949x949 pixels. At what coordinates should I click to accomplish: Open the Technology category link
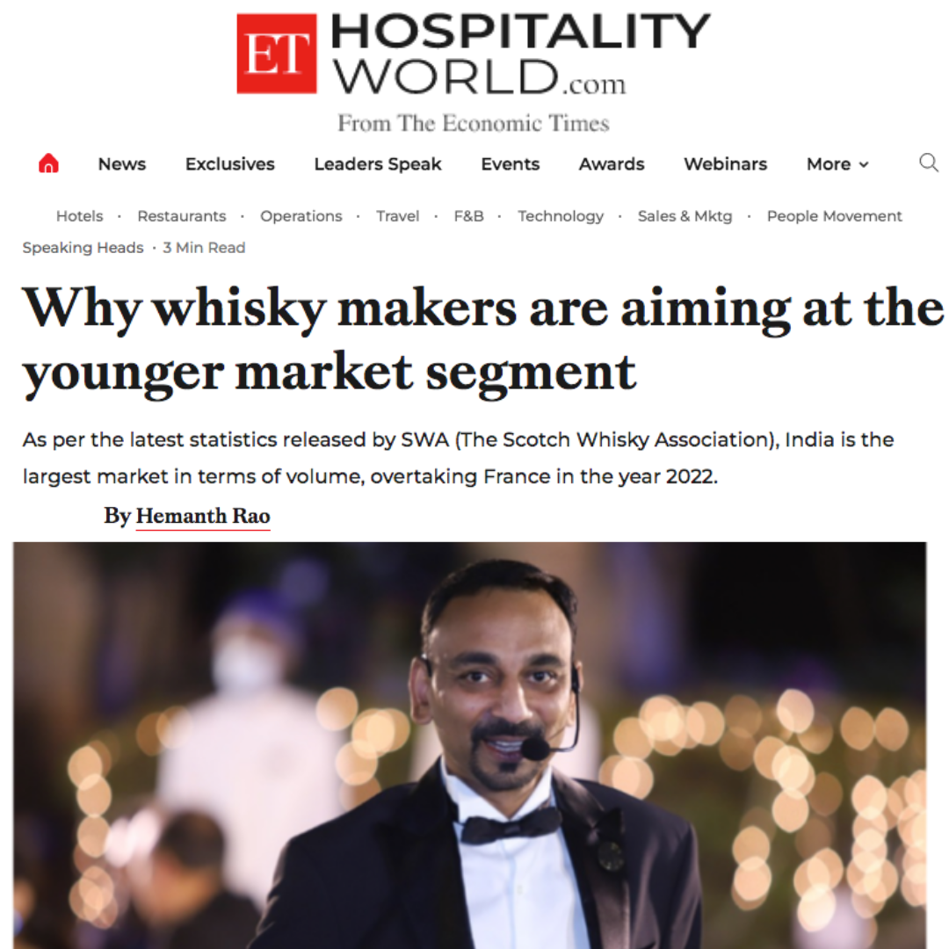561,217
